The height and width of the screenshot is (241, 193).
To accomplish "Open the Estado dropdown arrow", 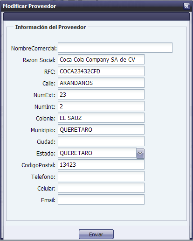I will tap(140, 154).
